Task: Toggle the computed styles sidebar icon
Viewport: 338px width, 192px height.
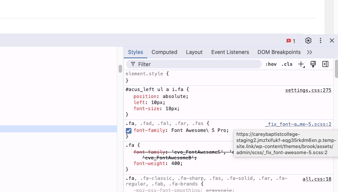Action: [x=325, y=64]
